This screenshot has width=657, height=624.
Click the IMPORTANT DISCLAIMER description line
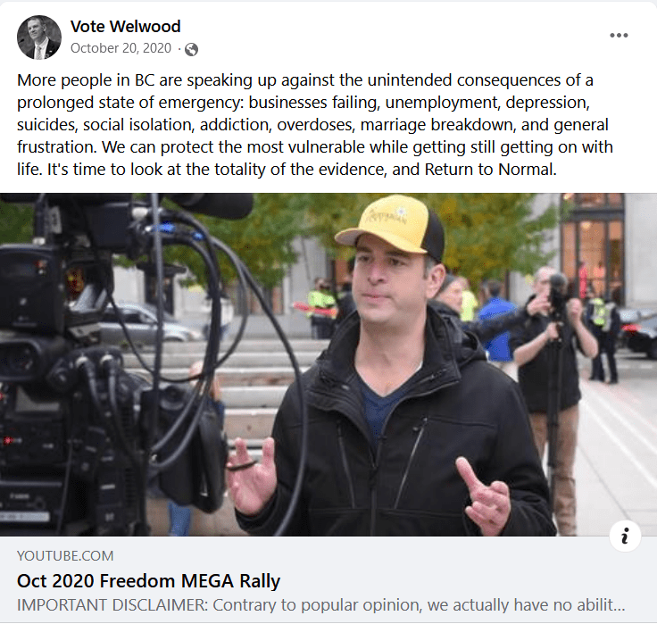(321, 604)
